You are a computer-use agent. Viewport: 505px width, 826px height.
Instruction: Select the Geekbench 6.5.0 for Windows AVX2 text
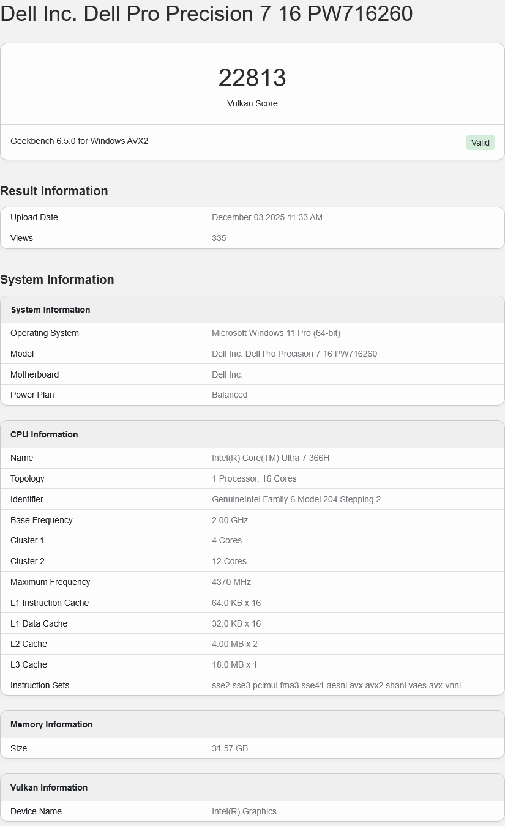coord(80,141)
